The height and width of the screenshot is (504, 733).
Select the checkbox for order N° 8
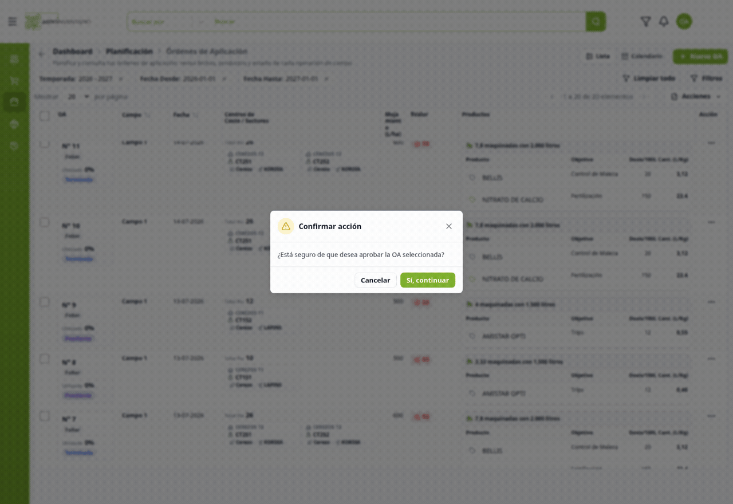click(44, 359)
